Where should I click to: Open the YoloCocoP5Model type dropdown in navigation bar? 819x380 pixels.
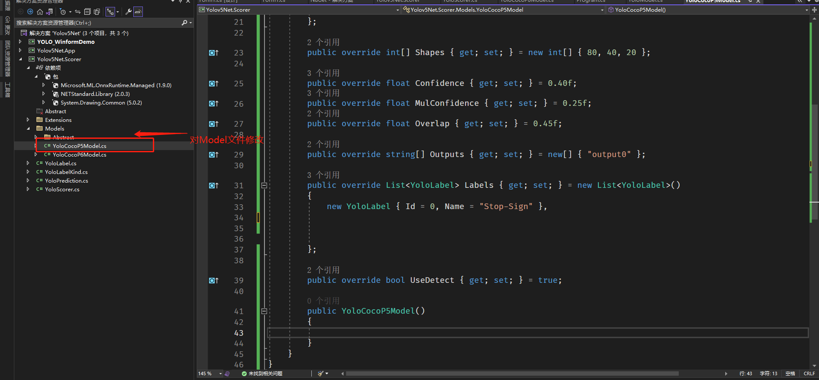503,10
